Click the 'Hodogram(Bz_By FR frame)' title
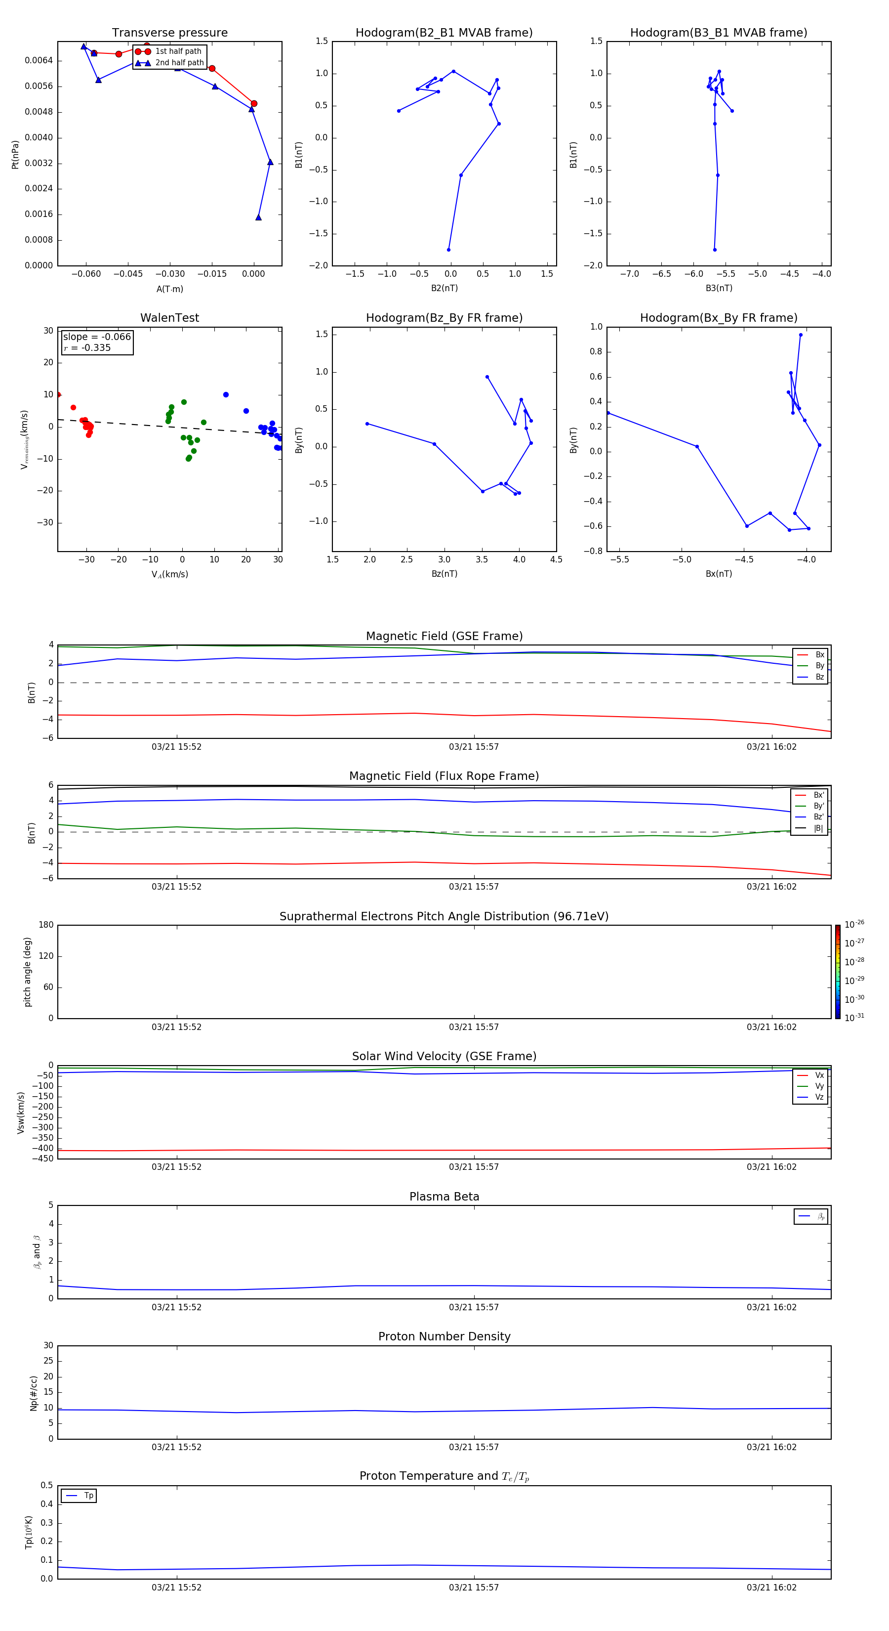Image resolution: width=889 pixels, height=1631 pixels. pyautogui.click(x=444, y=318)
